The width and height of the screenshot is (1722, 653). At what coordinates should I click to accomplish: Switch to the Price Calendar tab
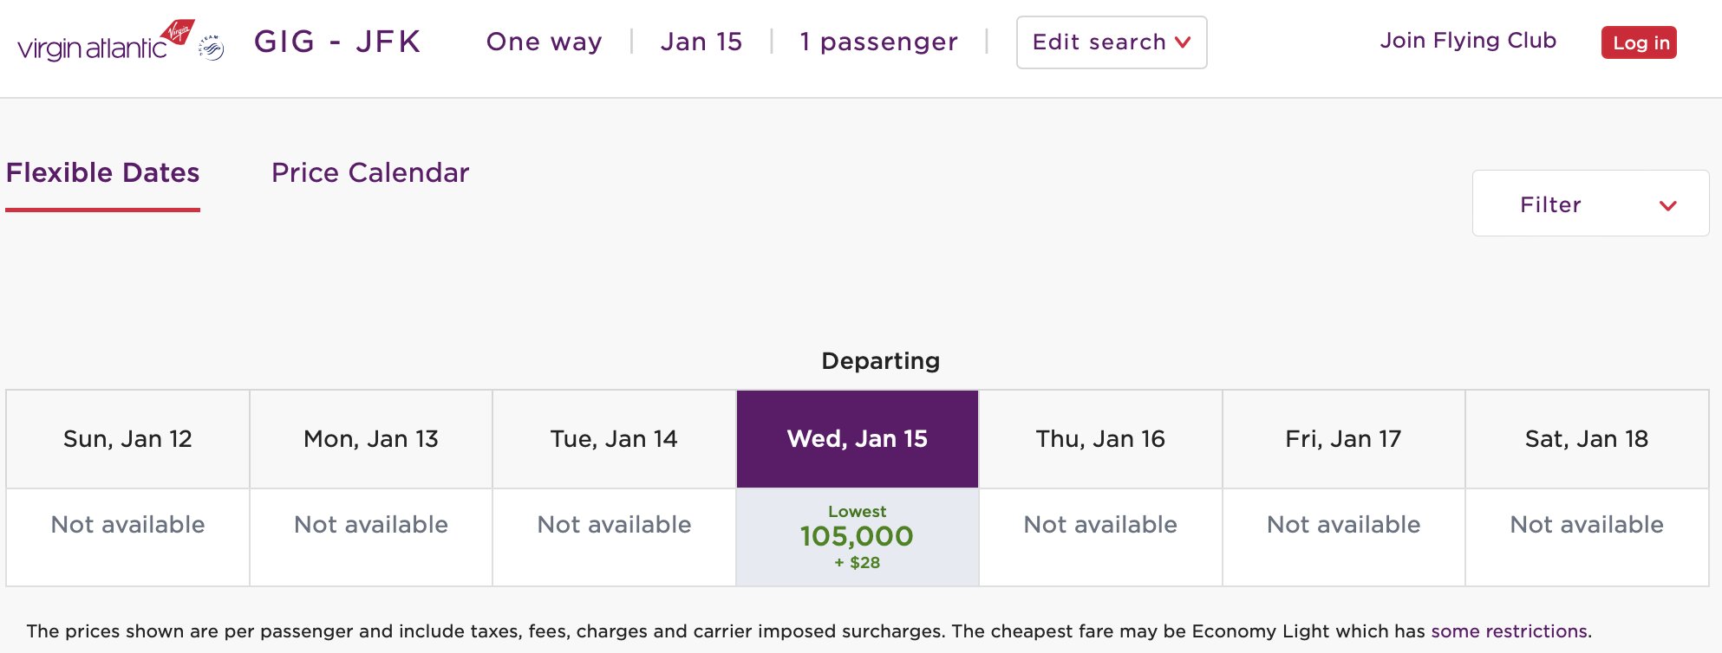370,173
